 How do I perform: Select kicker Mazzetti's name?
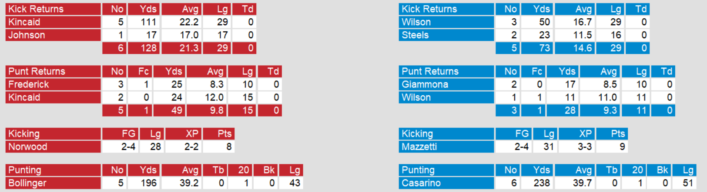click(446, 147)
